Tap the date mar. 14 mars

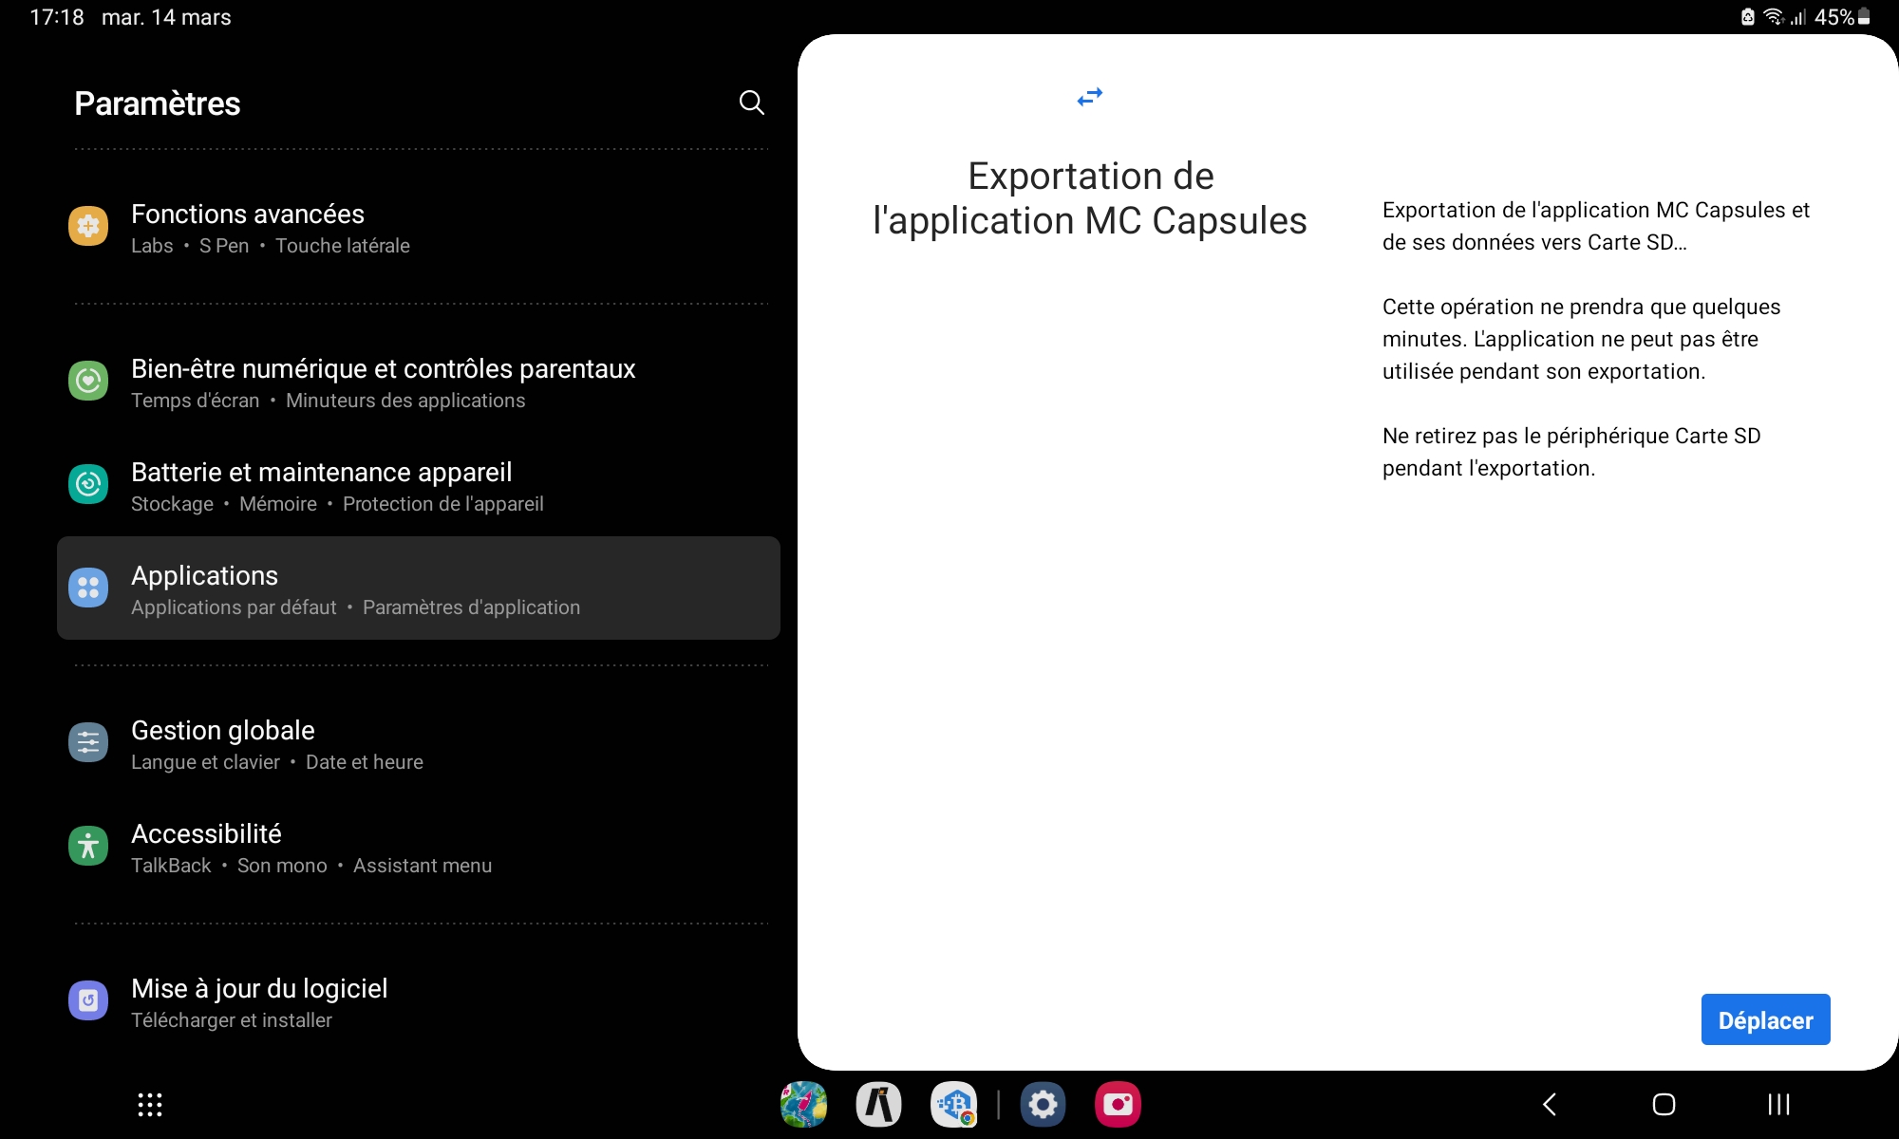pos(166,17)
